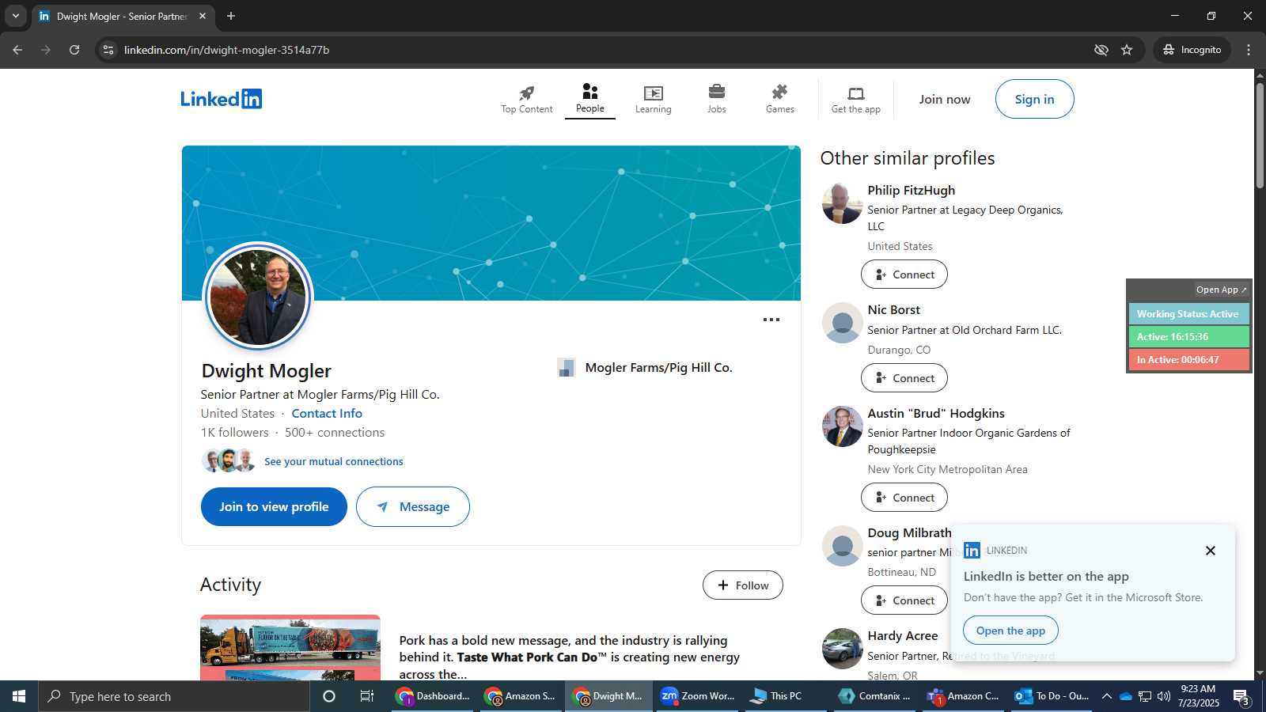Image resolution: width=1266 pixels, height=712 pixels.
Task: Click the pork message activity post text
Action: click(570, 657)
